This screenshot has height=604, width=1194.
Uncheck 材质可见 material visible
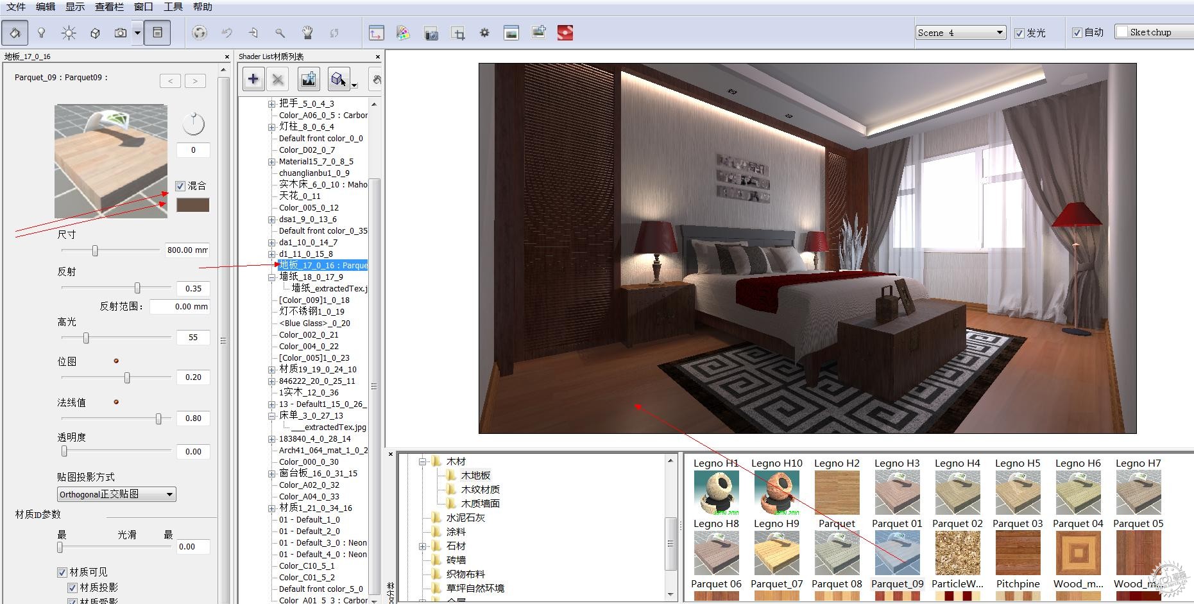[x=62, y=573]
